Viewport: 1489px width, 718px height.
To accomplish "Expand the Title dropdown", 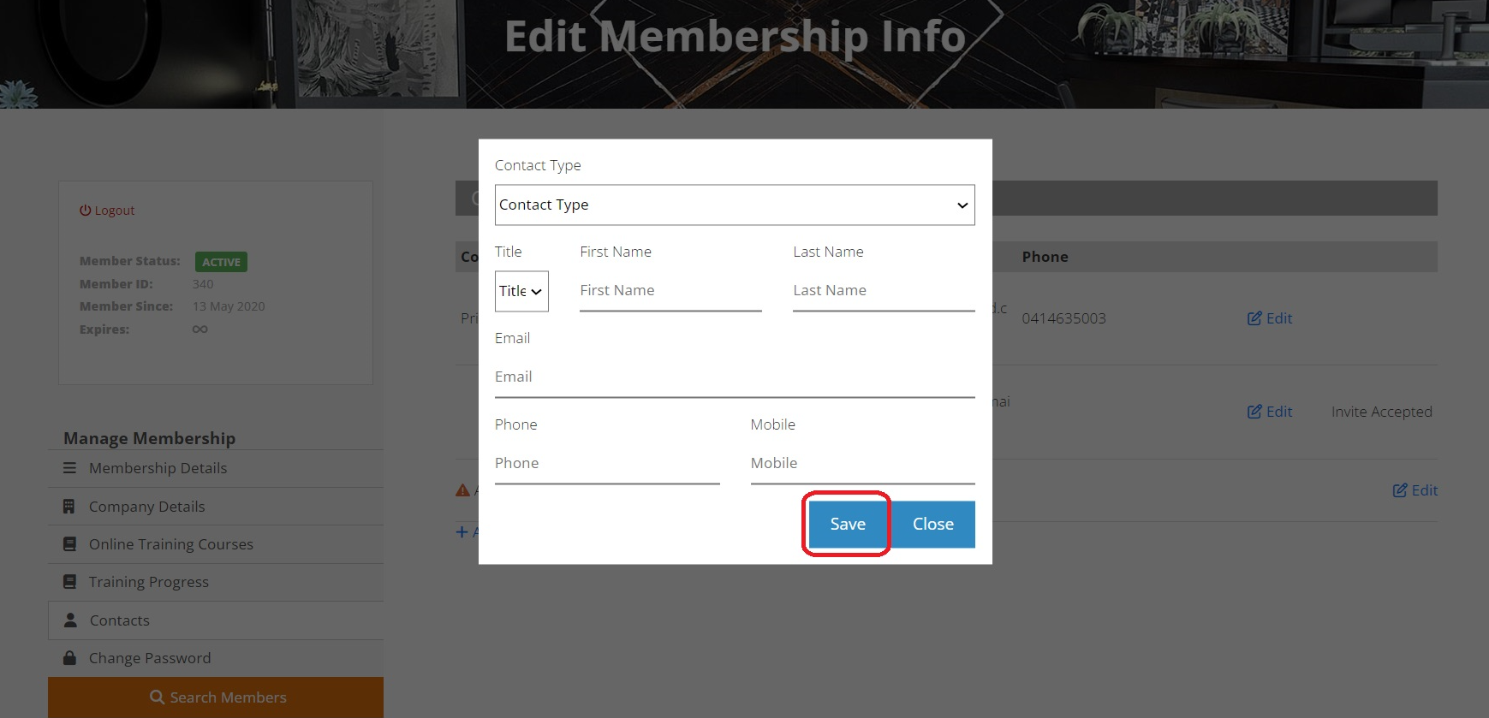I will (521, 292).
